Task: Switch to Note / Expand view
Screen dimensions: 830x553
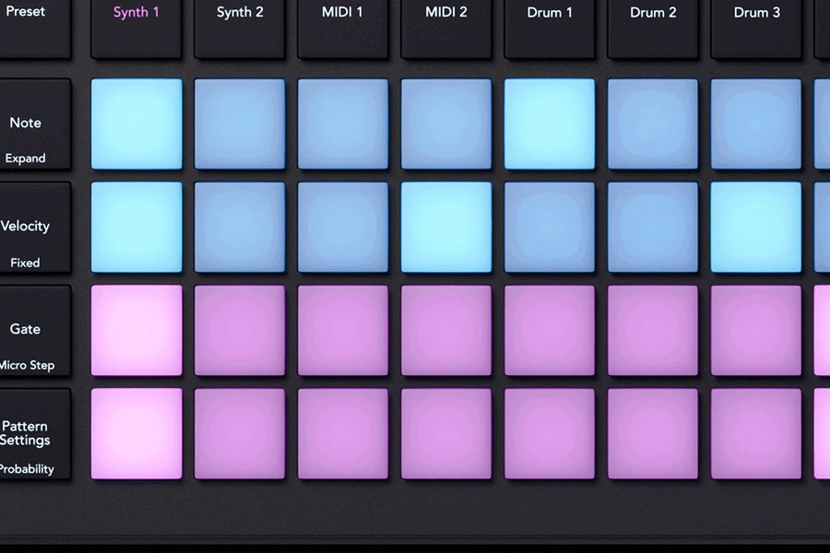Action: click(35, 124)
